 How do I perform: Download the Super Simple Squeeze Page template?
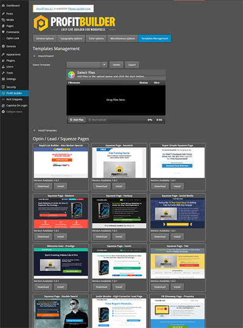[x=160, y=186]
